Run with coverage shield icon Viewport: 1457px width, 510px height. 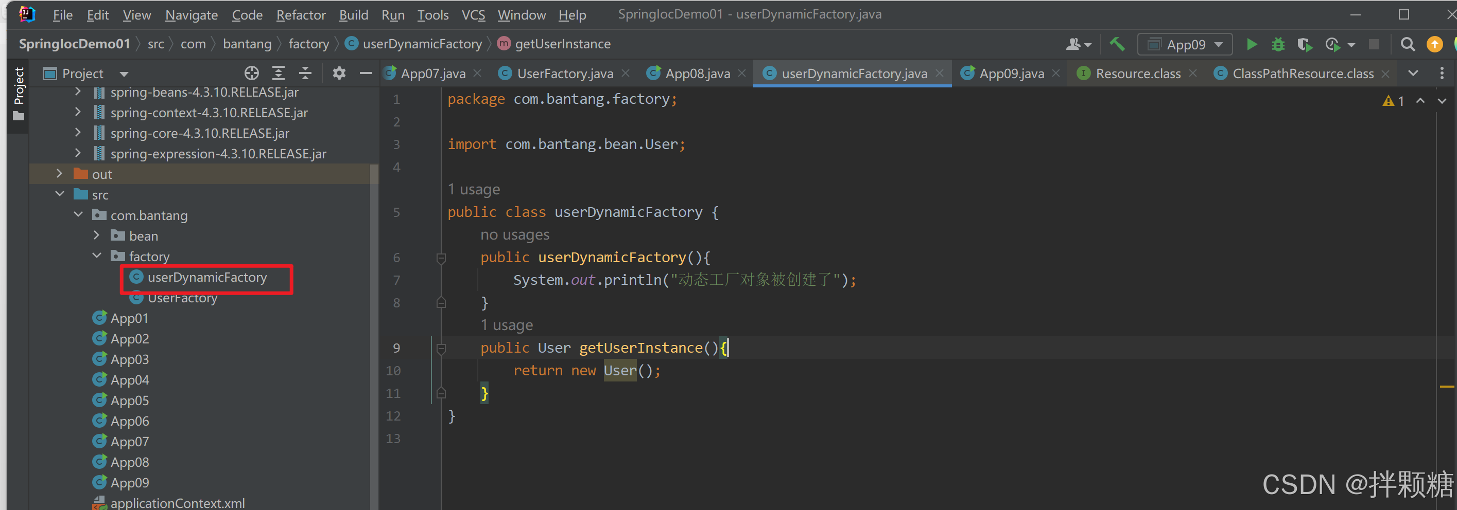[1305, 44]
